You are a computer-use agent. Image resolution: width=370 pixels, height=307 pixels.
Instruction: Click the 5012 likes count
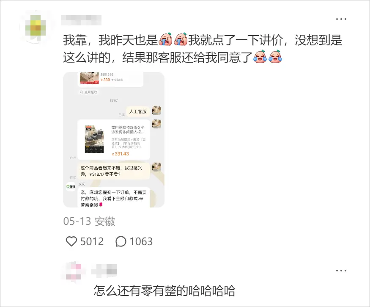[x=92, y=241]
